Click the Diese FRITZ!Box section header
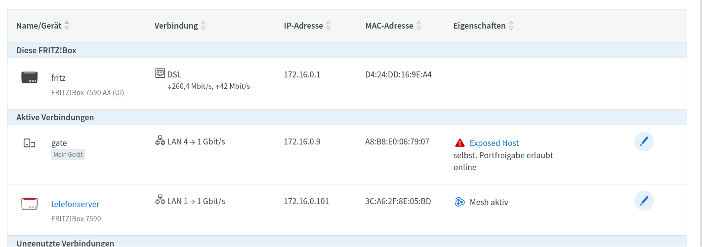The width and height of the screenshot is (702, 247). point(46,50)
